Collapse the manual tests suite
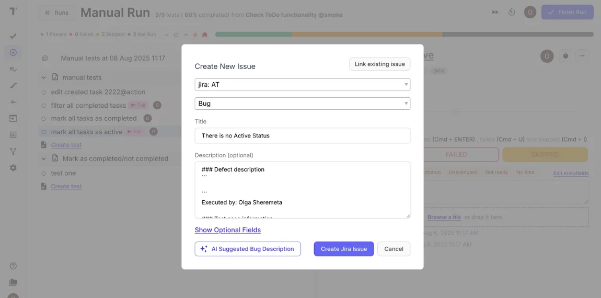601x298 pixels. 44,77
